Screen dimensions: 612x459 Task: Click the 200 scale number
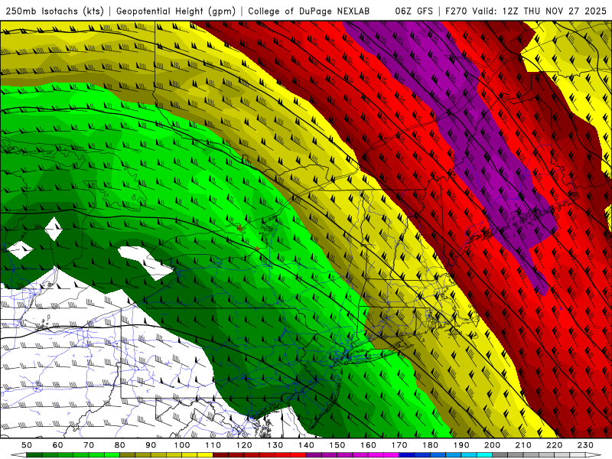pos(492,445)
